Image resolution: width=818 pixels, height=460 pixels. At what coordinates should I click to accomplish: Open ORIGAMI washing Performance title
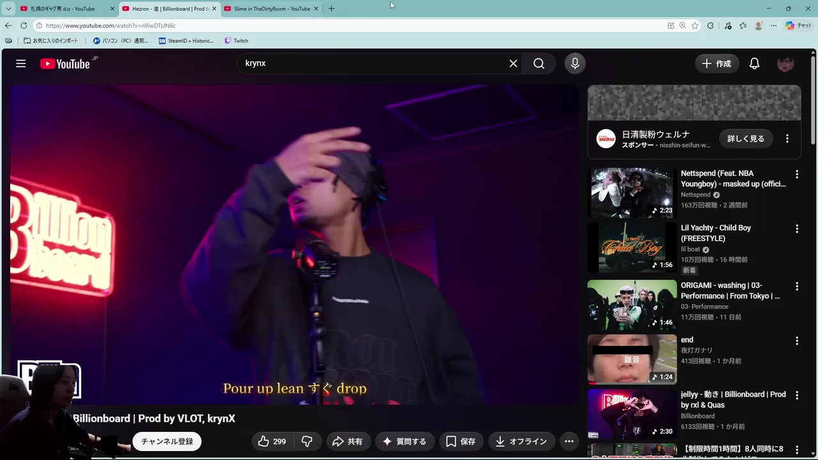(730, 291)
